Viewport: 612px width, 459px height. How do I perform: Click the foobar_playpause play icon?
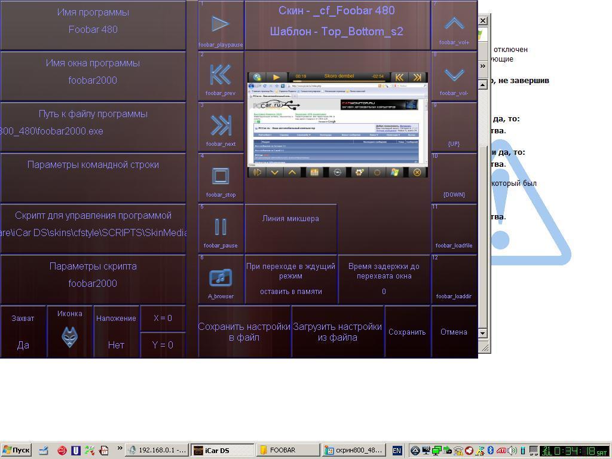(x=221, y=24)
